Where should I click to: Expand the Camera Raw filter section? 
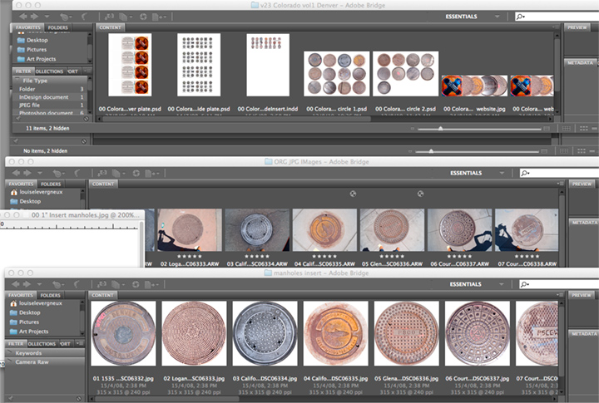[x=10, y=361]
